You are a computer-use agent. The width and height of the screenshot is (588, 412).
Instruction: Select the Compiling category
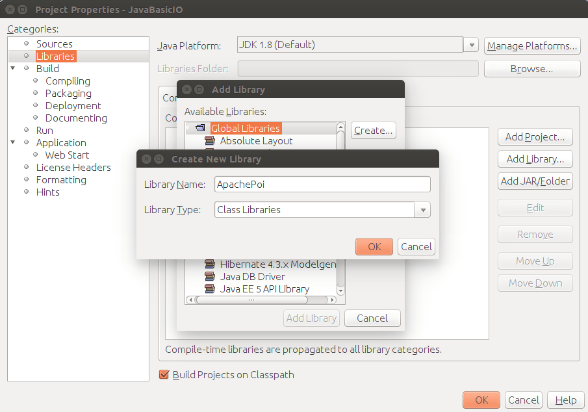[x=68, y=81]
